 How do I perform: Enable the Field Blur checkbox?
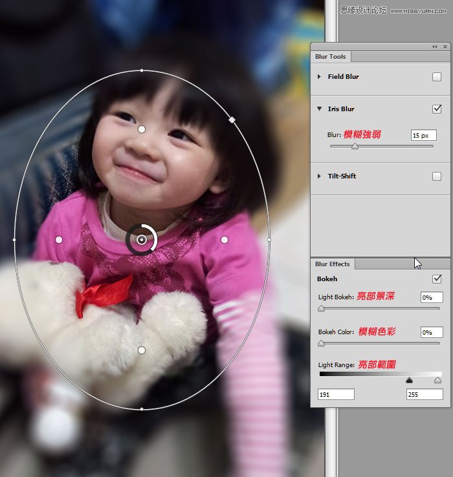(437, 77)
